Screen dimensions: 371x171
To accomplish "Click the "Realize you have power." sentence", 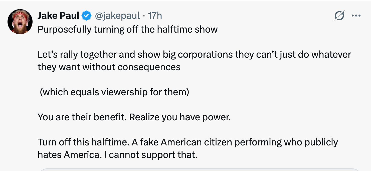I will point(180,117).
